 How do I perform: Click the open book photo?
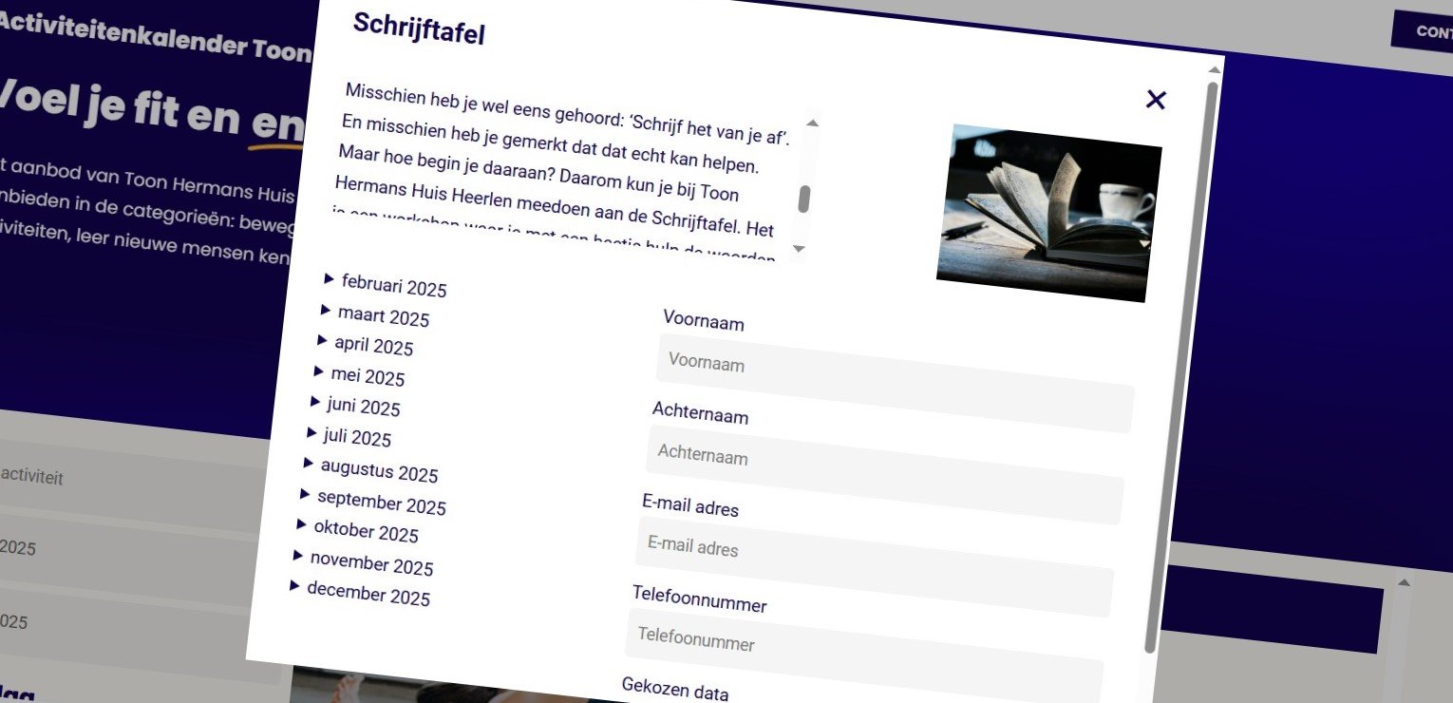[1049, 214]
